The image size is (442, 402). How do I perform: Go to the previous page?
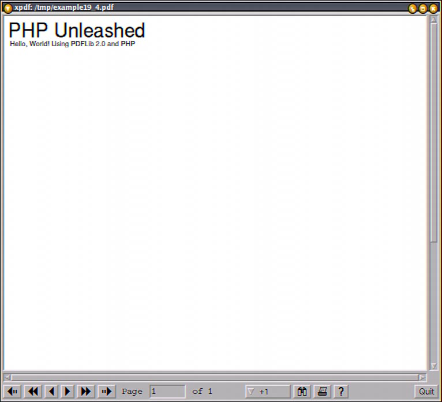click(x=51, y=391)
